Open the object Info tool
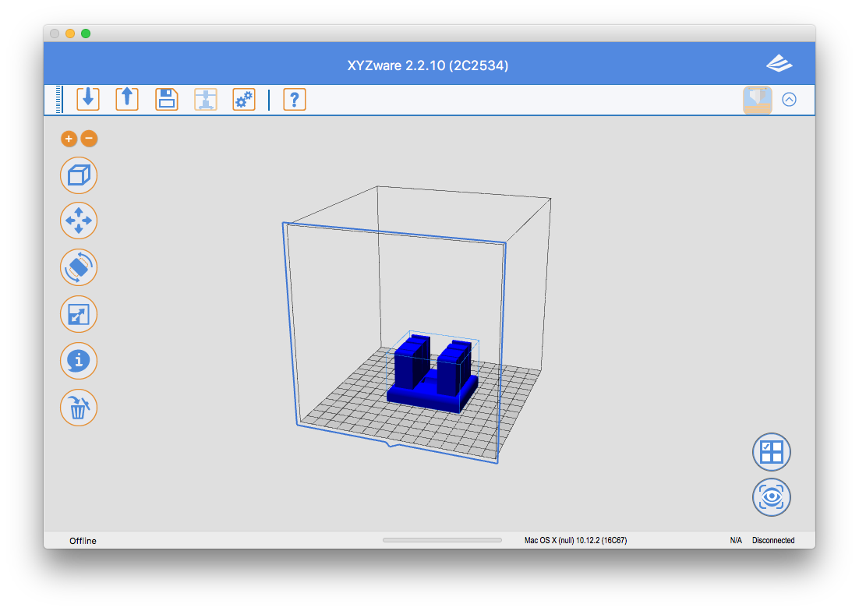Screen dimensions: 859x611 click(x=79, y=361)
